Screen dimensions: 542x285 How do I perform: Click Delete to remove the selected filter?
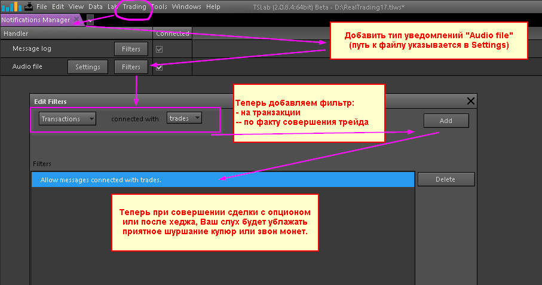click(x=446, y=179)
